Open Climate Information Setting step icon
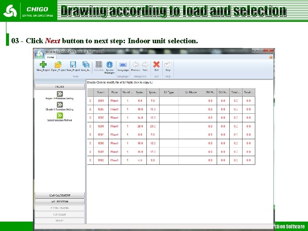The width and height of the screenshot is (308, 231). coord(60,105)
